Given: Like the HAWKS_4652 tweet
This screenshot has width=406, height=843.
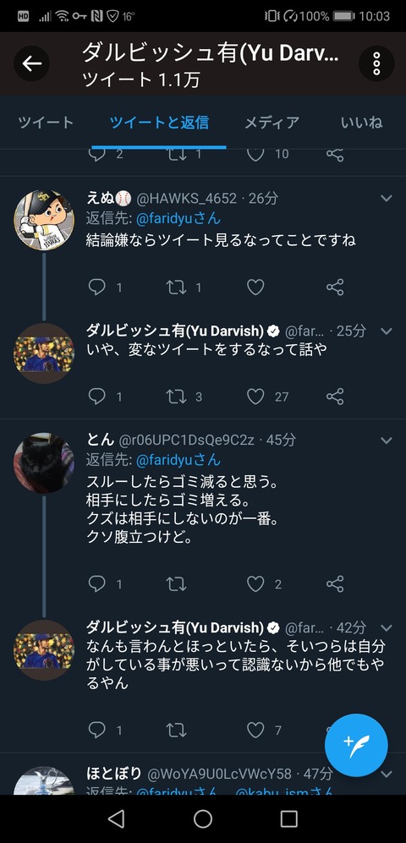Looking at the screenshot, I should click(x=255, y=287).
